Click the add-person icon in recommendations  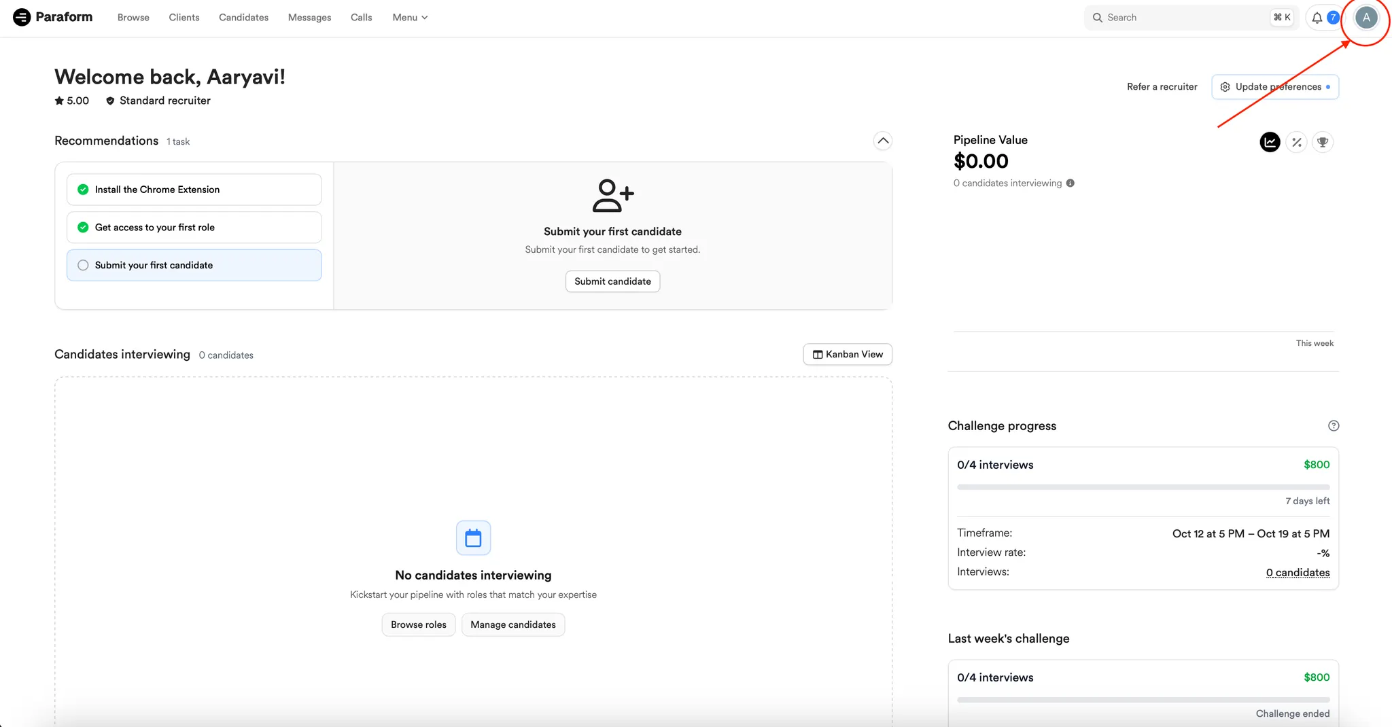(613, 196)
